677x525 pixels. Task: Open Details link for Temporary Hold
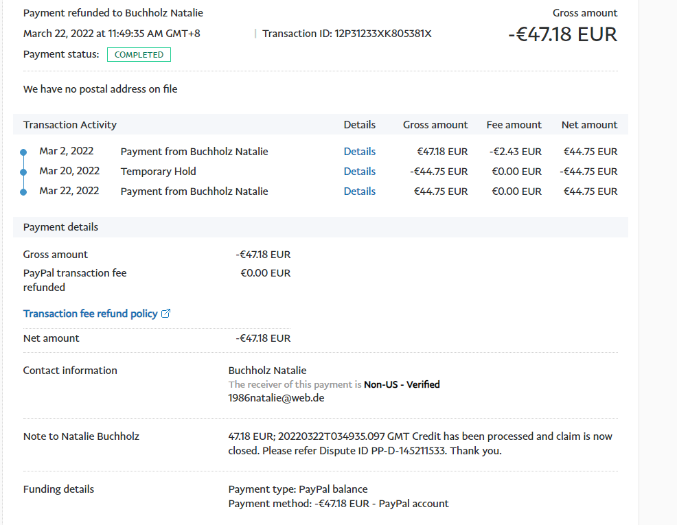point(359,172)
